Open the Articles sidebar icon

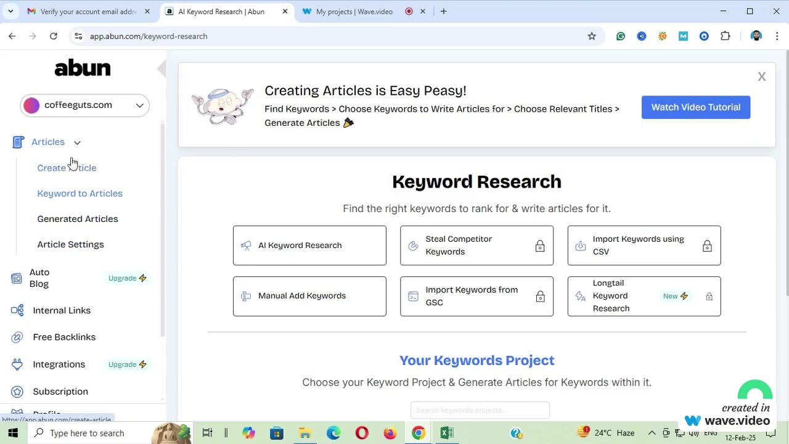18,142
